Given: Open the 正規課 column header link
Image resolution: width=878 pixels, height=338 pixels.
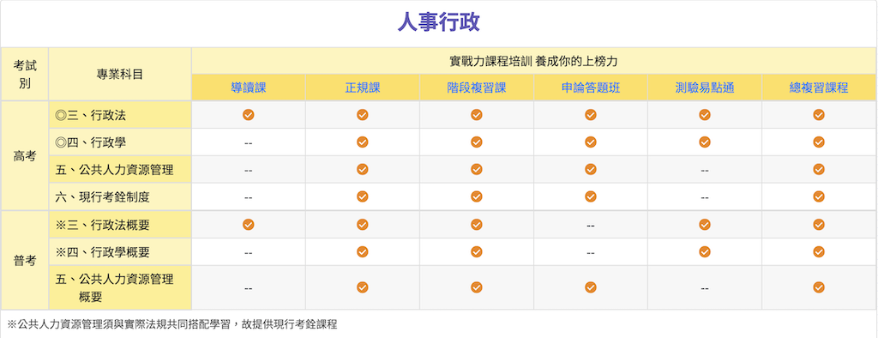Looking at the screenshot, I should click(363, 88).
